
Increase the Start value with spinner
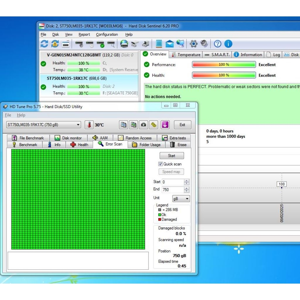pyautogui.click(x=186, y=180)
